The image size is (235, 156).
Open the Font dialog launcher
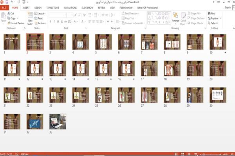click(86, 28)
